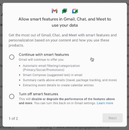The image size is (129, 130).
Task: Click the Extracting event details bullet
Action: (x=58, y=85)
